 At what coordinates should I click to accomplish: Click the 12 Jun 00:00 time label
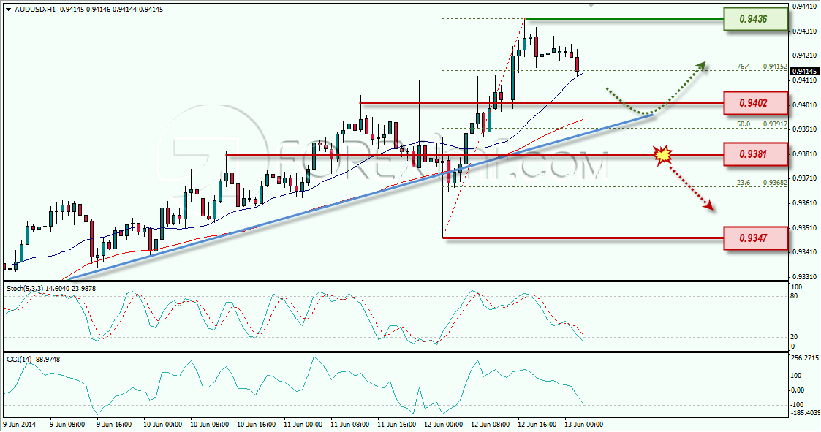pos(444,424)
